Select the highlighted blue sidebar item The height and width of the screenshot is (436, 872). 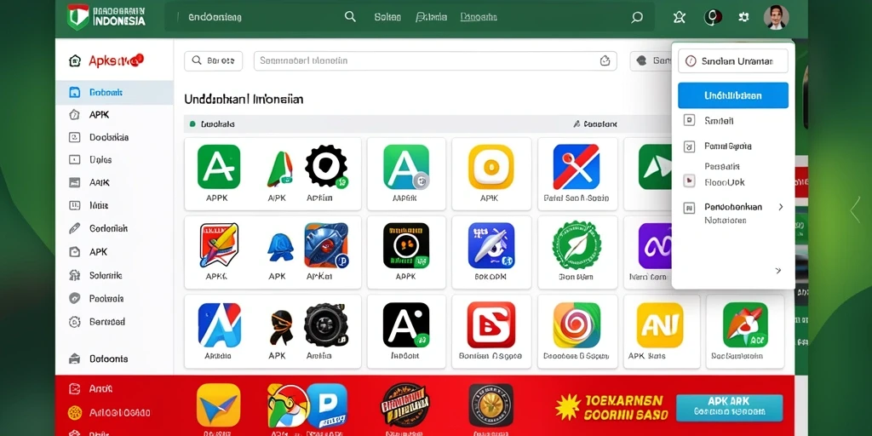(x=115, y=92)
